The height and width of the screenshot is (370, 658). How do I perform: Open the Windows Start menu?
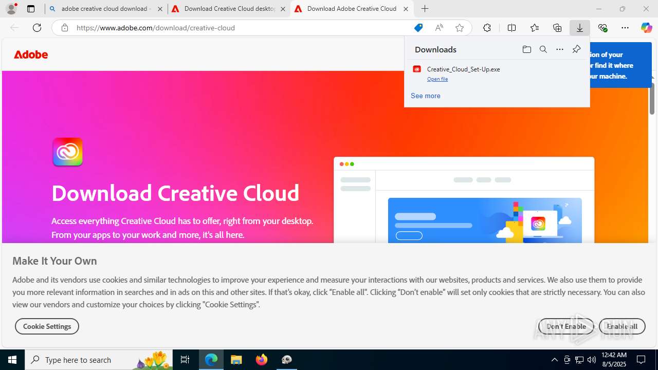point(12,360)
